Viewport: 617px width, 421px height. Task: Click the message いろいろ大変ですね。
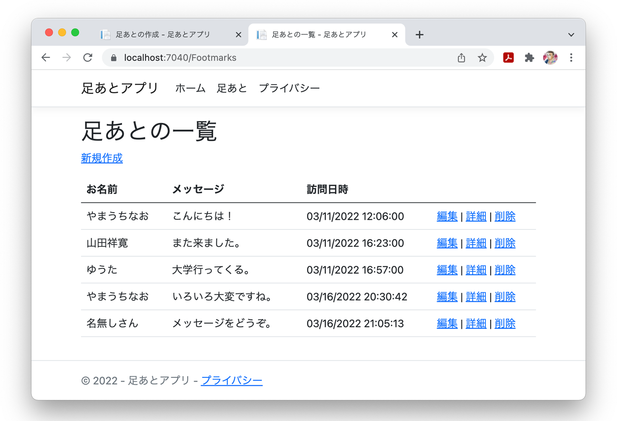click(223, 297)
